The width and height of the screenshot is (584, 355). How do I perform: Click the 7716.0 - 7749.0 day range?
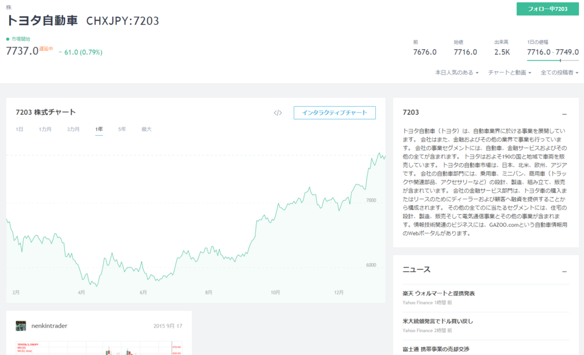coord(553,52)
